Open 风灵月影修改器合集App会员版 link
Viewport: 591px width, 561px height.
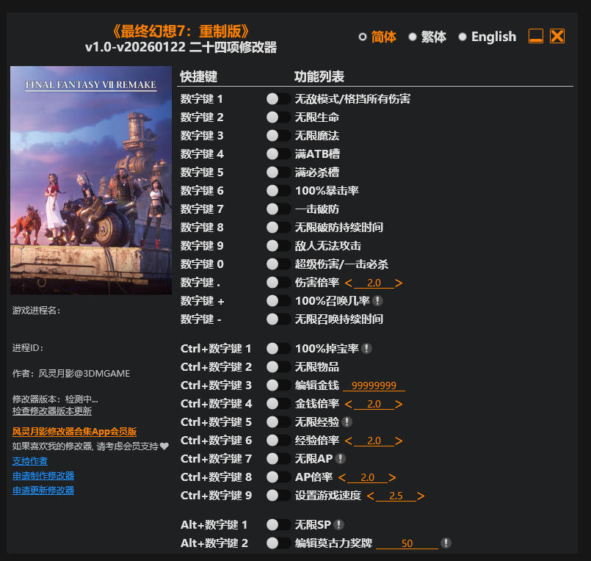coord(74,432)
